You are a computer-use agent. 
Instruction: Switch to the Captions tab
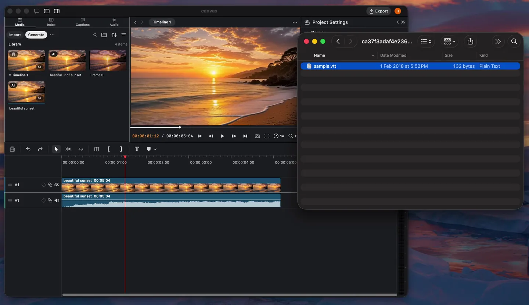coord(83,22)
